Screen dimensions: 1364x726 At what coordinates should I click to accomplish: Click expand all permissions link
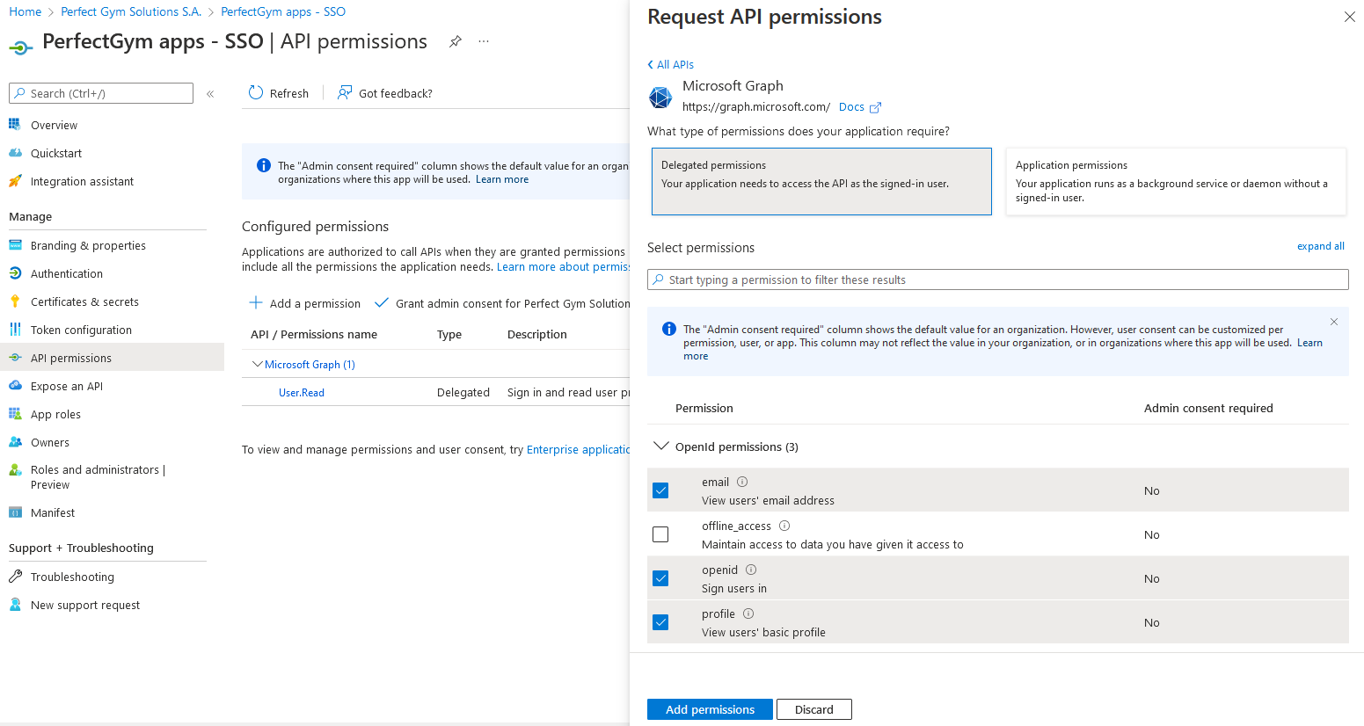[1320, 246]
